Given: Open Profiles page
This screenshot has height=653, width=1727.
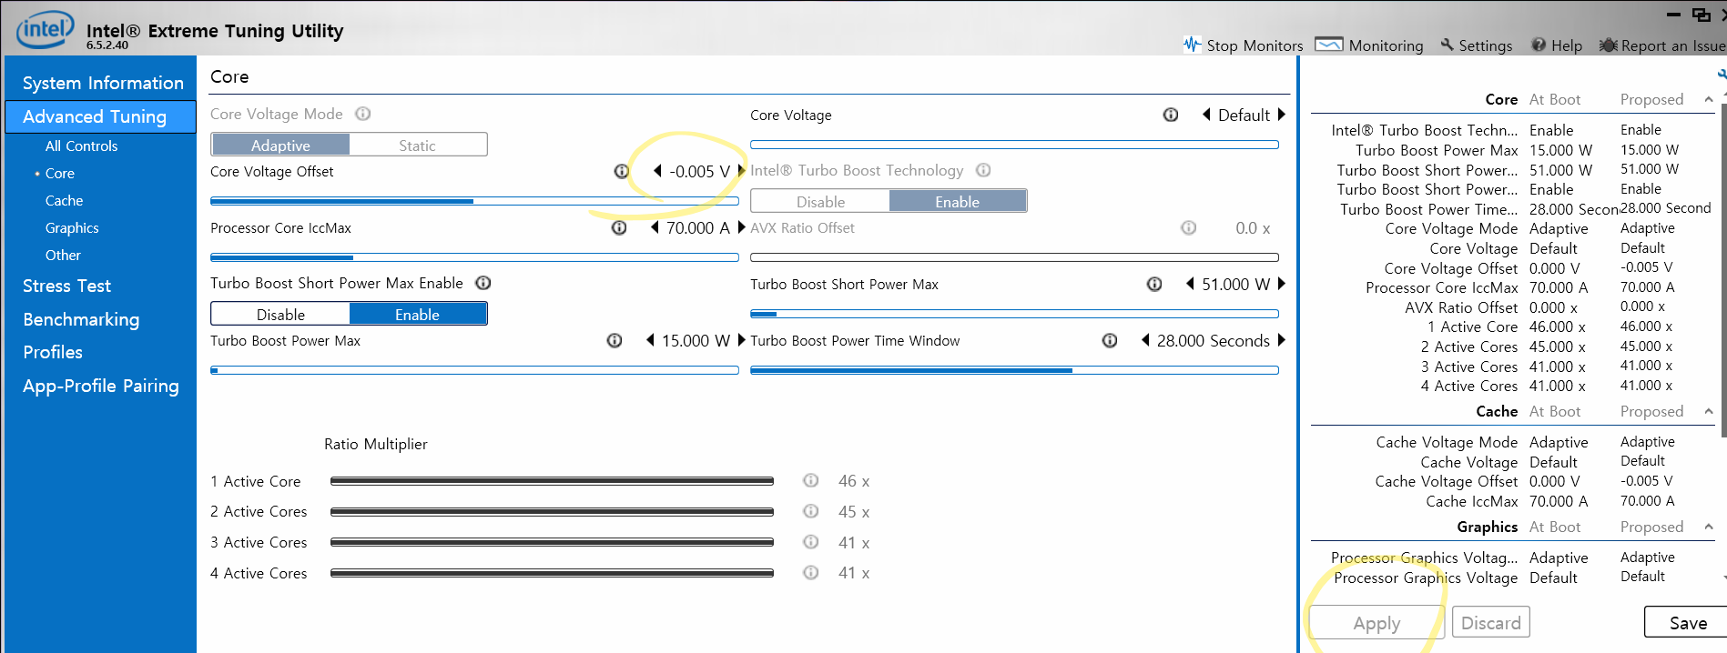Looking at the screenshot, I should [53, 352].
